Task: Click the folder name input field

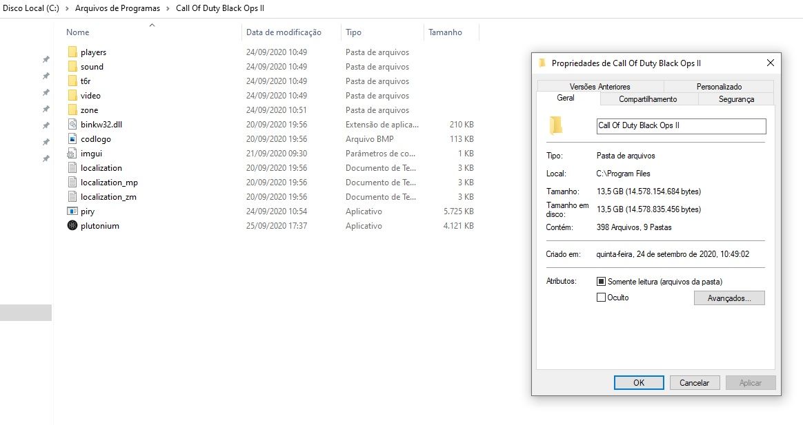Action: click(681, 126)
